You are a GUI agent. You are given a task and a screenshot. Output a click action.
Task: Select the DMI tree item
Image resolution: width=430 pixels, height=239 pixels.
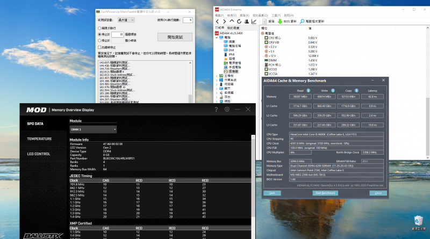(x=229, y=50)
